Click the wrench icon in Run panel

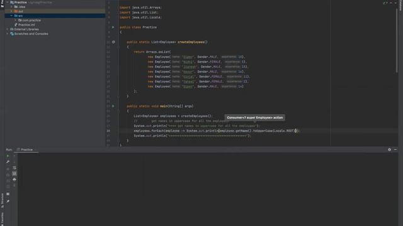tap(8, 162)
